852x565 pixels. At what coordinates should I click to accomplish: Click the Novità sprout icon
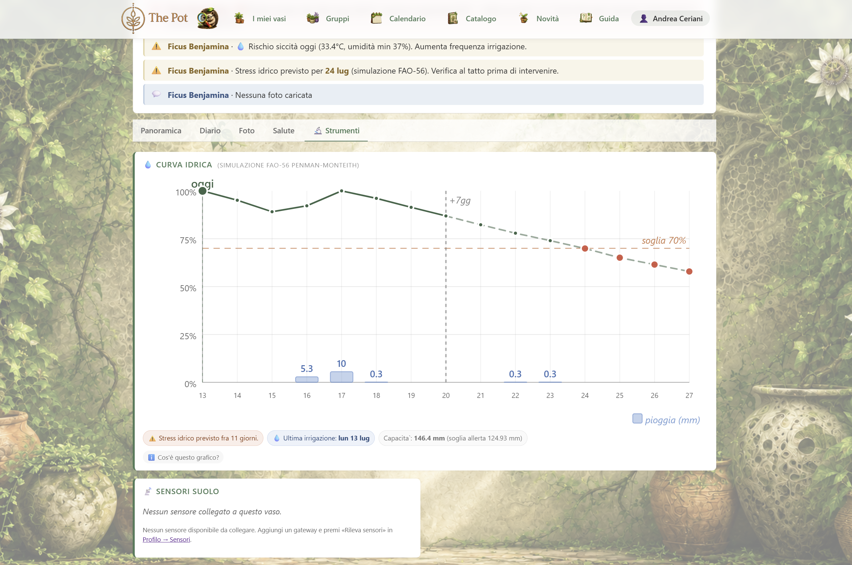pyautogui.click(x=523, y=18)
